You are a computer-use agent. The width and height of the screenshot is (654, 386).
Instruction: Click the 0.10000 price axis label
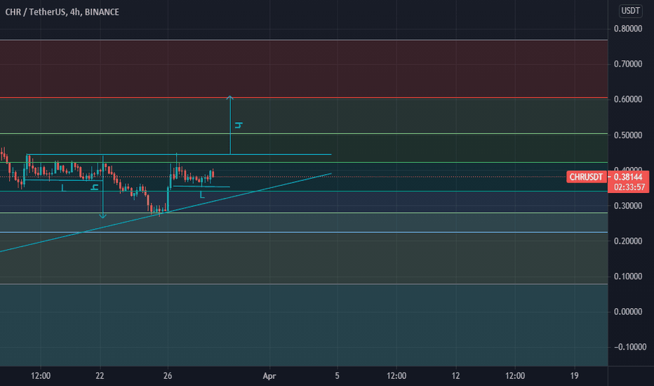coord(628,277)
